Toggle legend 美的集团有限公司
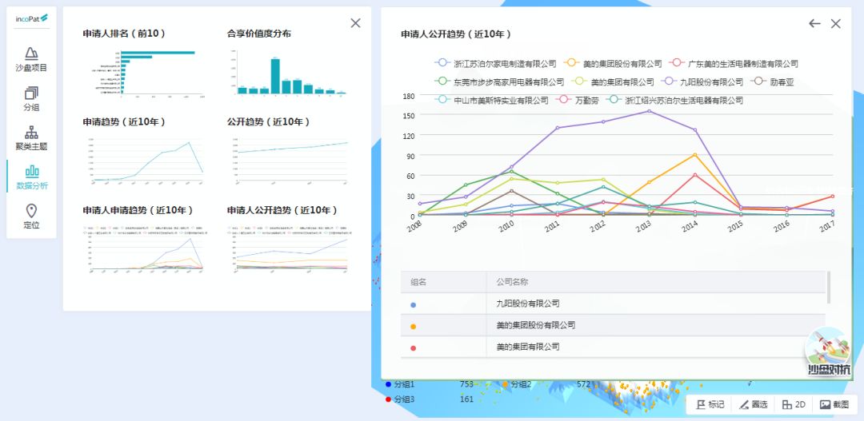864x421 pixels. point(614,81)
